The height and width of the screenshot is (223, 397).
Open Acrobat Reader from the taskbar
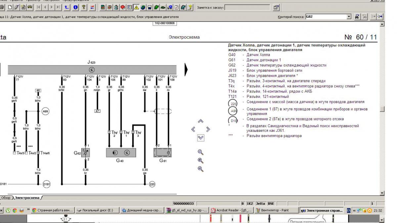(x=231, y=210)
